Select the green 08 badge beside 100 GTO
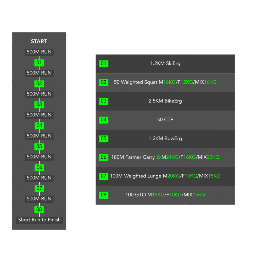Viewport: 268px width, 268px height. coord(103,195)
